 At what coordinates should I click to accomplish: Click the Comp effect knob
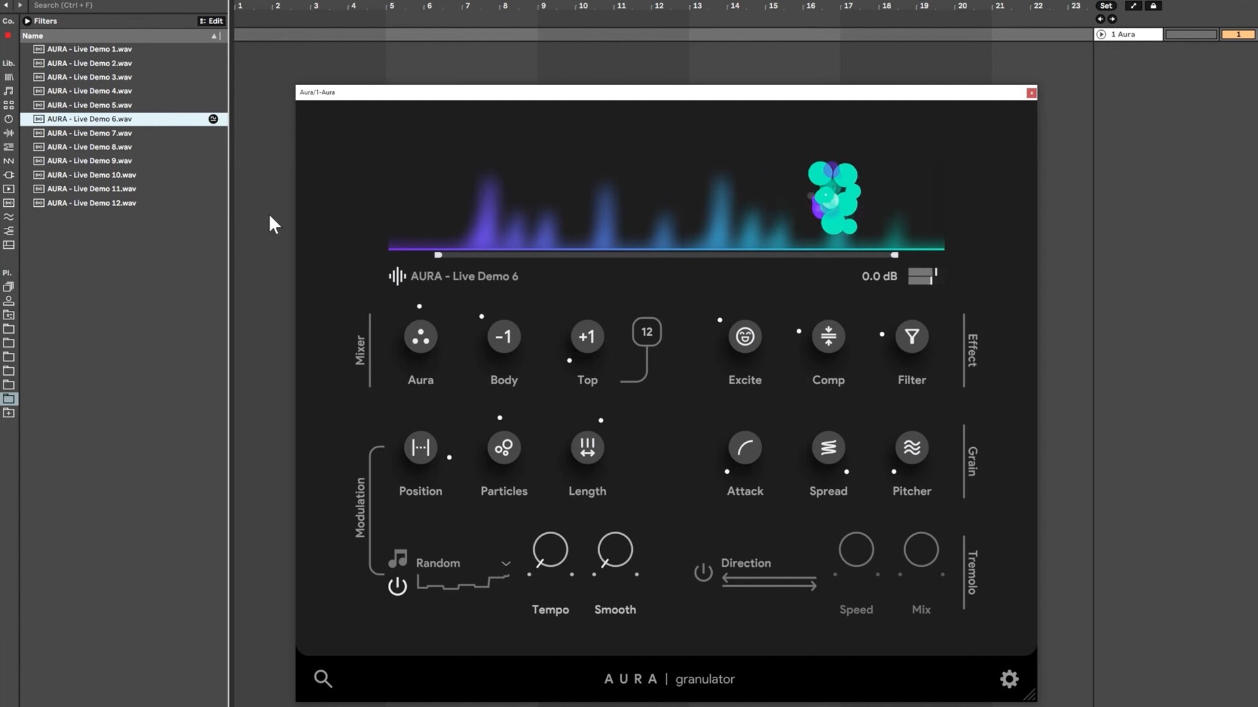(x=828, y=336)
